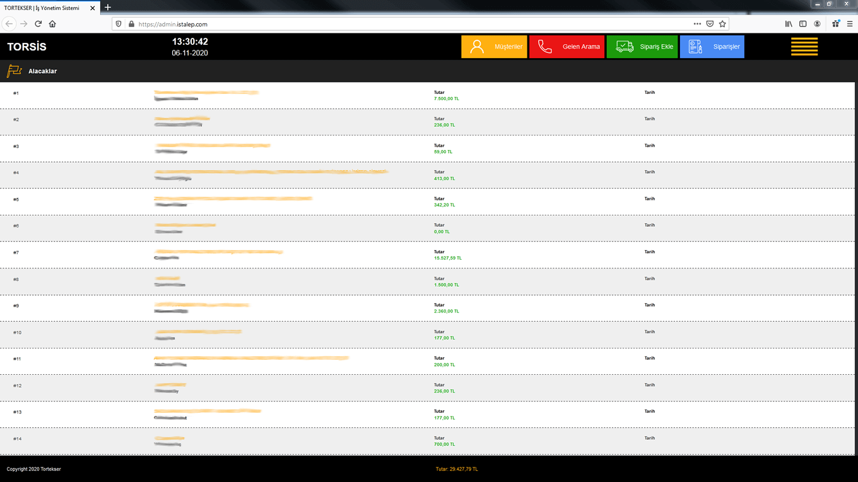The image size is (858, 482).
Task: Click the 7.500,00 TL amount
Action: 447,99
